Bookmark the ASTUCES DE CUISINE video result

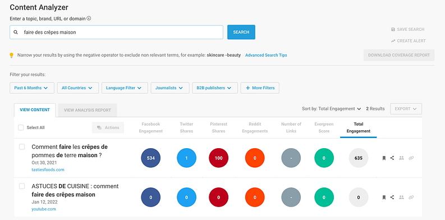point(384,198)
